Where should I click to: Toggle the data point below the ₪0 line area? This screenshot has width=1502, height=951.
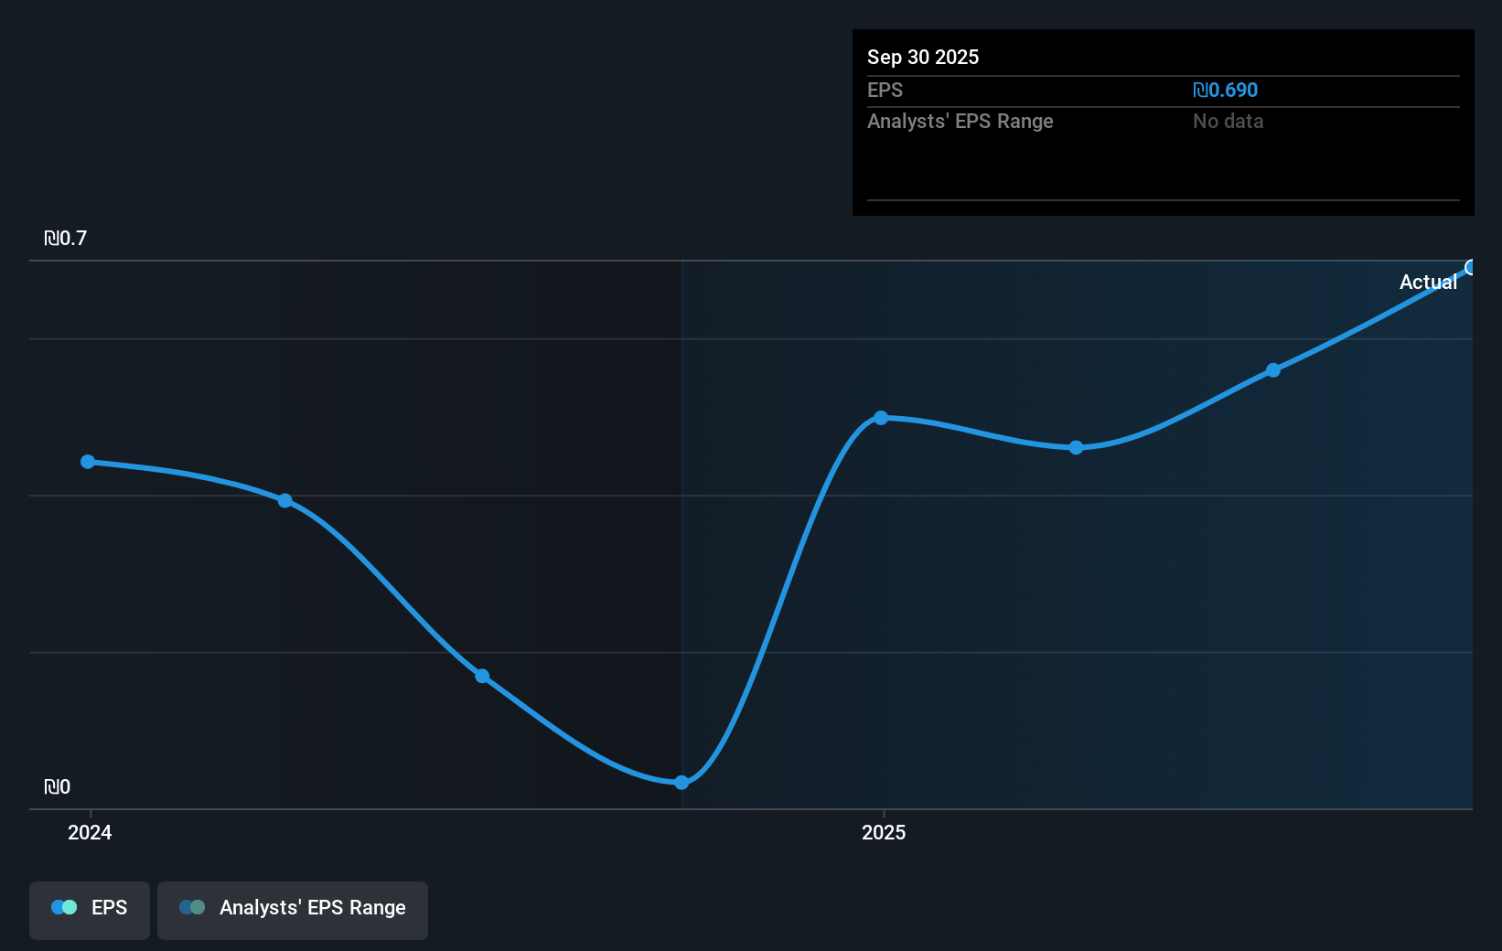click(x=682, y=782)
